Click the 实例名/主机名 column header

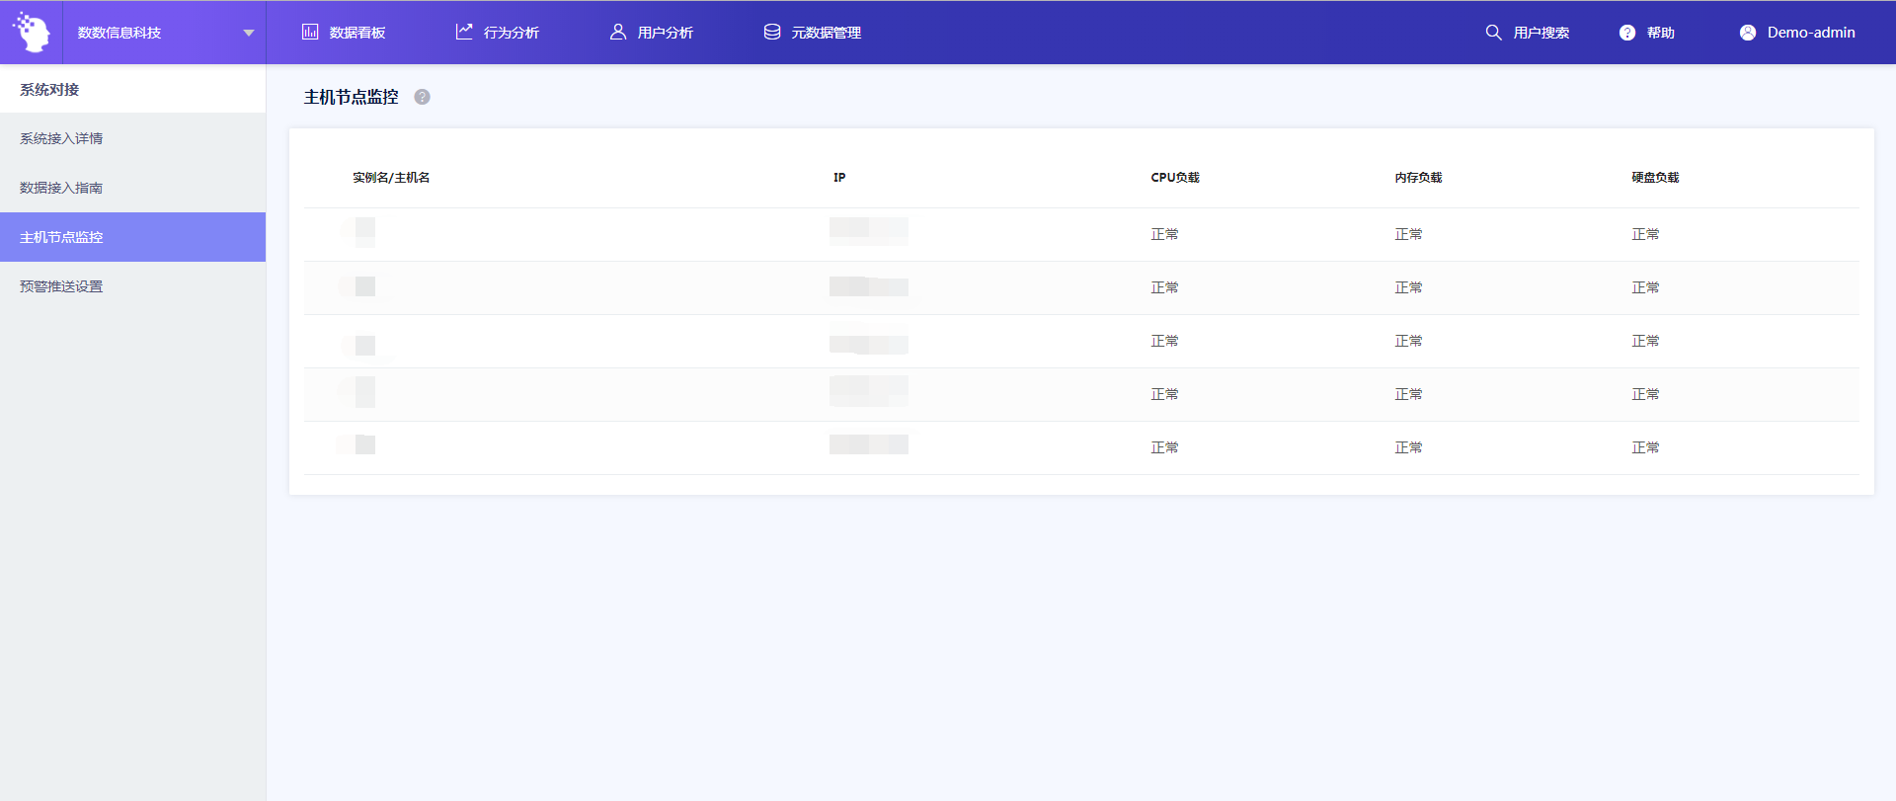391,178
